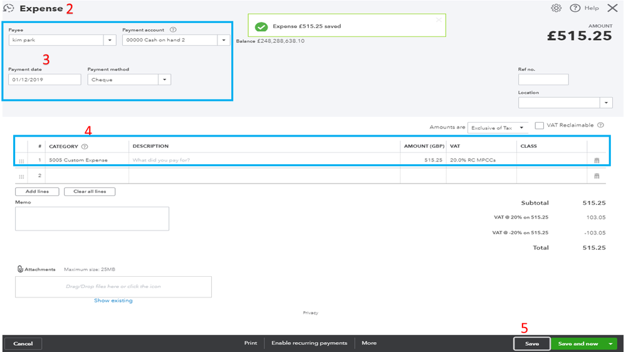Open the Location dropdown arrow
This screenshot has height=352, width=626.
606,103
